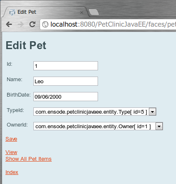Click the Name field containing Leo
176x184 pixels.
[x=65, y=81]
